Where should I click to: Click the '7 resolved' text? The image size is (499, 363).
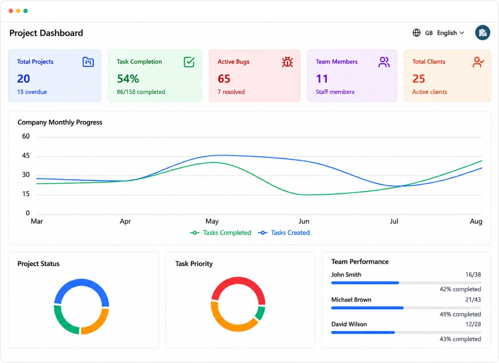pos(231,92)
